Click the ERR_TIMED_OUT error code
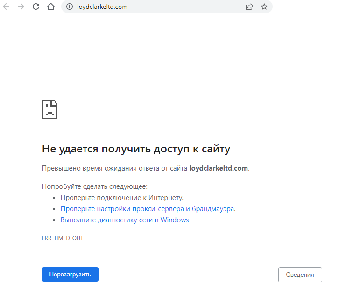This screenshot has height=296, width=346. (x=63, y=238)
